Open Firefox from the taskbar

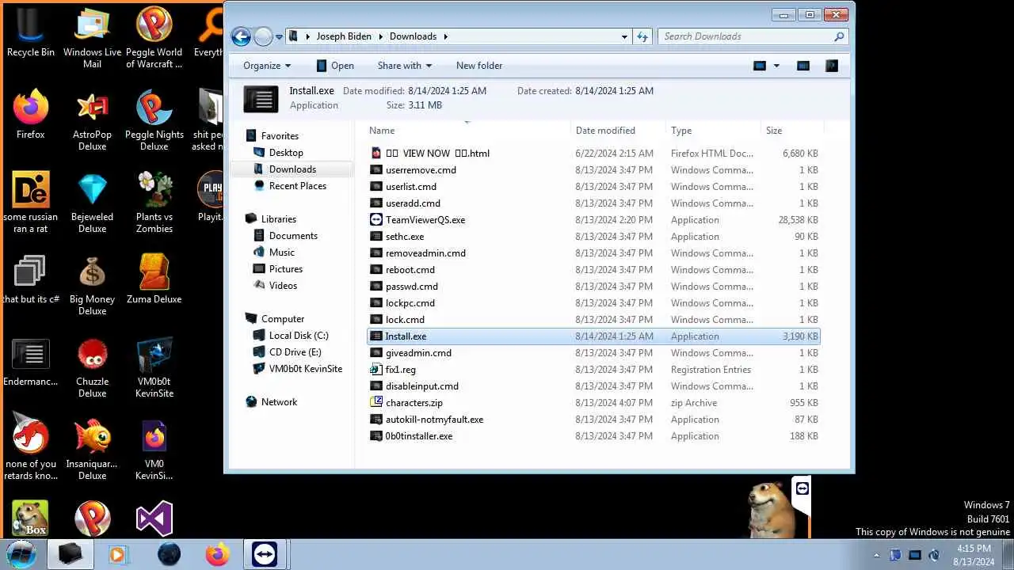click(x=217, y=554)
